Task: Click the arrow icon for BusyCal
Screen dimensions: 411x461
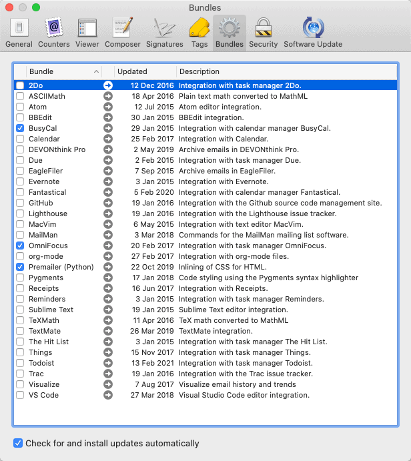Action: [108, 128]
